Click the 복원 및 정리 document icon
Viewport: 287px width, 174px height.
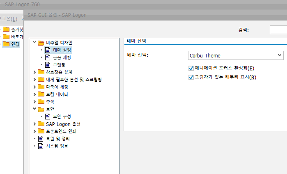click(41, 139)
